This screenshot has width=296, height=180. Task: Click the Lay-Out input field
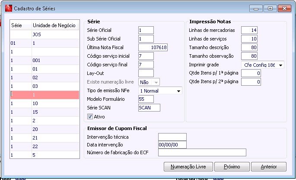point(146,73)
